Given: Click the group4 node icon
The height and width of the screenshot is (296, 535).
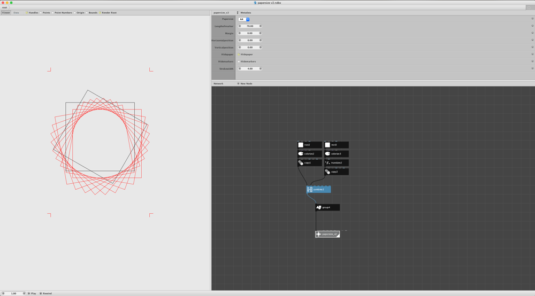Looking at the screenshot, I should (319, 207).
